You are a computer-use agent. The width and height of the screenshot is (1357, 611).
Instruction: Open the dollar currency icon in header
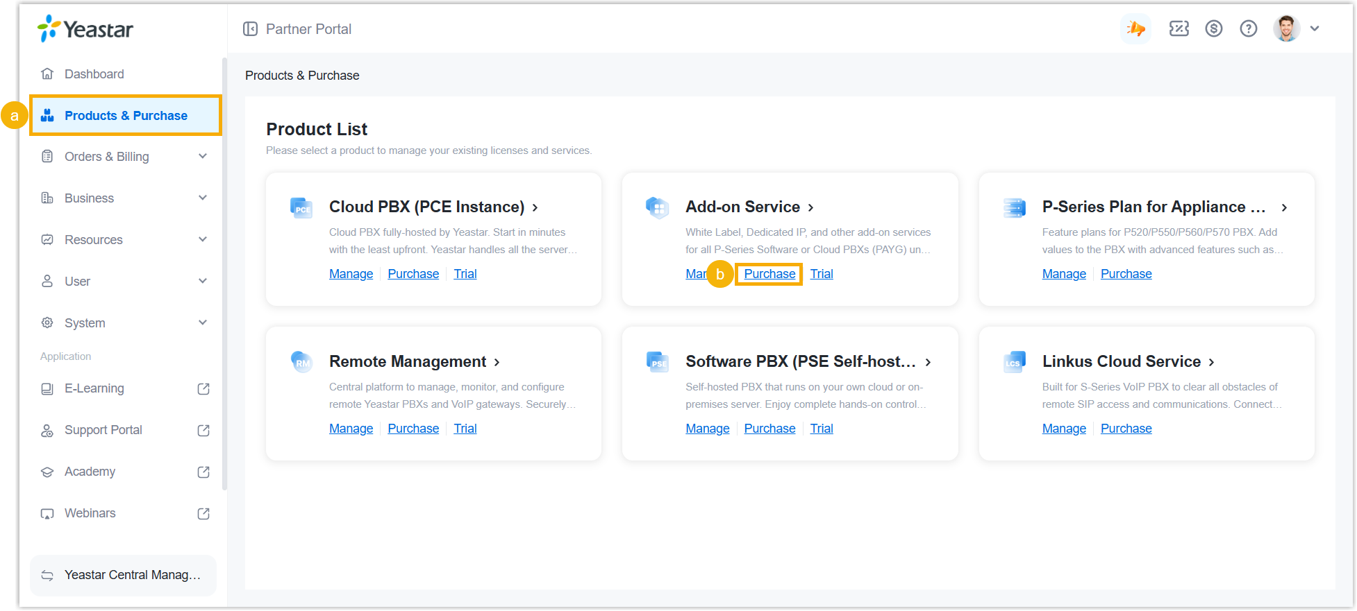(x=1213, y=29)
